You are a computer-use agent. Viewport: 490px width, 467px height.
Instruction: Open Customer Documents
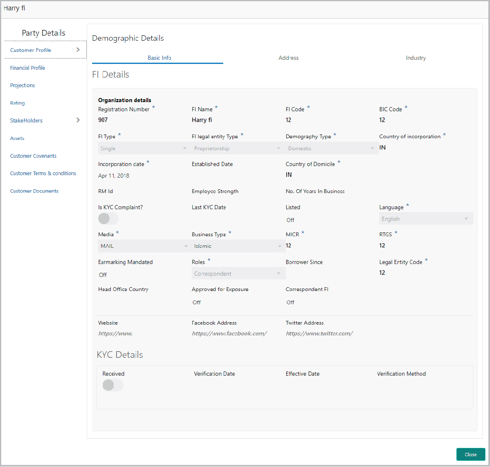[x=34, y=191]
